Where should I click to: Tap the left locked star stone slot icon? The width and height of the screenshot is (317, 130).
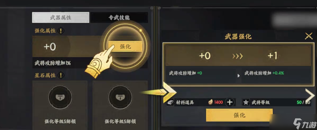click(60, 97)
